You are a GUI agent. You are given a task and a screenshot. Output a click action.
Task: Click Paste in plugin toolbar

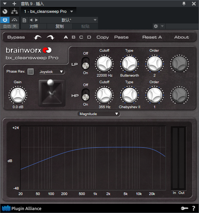(x=121, y=37)
